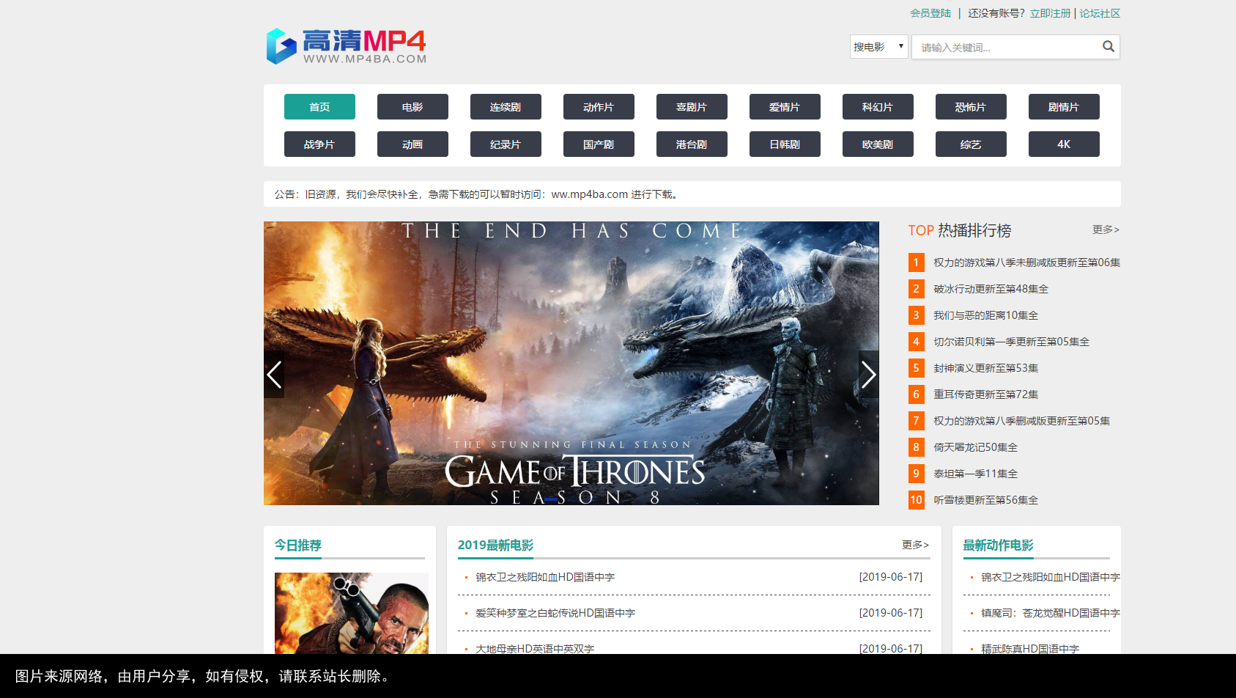
Task: Open the 科幻片 category
Action: point(878,107)
